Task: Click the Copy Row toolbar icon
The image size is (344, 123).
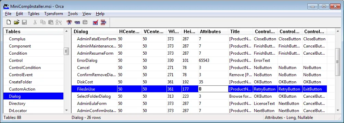Action: click(77, 22)
